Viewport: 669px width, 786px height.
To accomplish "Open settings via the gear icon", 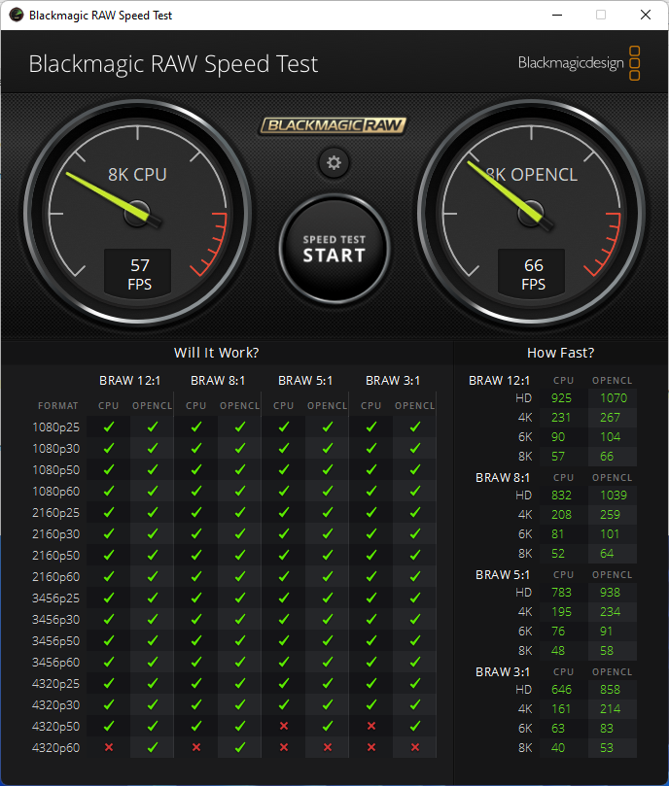I will coord(334,162).
